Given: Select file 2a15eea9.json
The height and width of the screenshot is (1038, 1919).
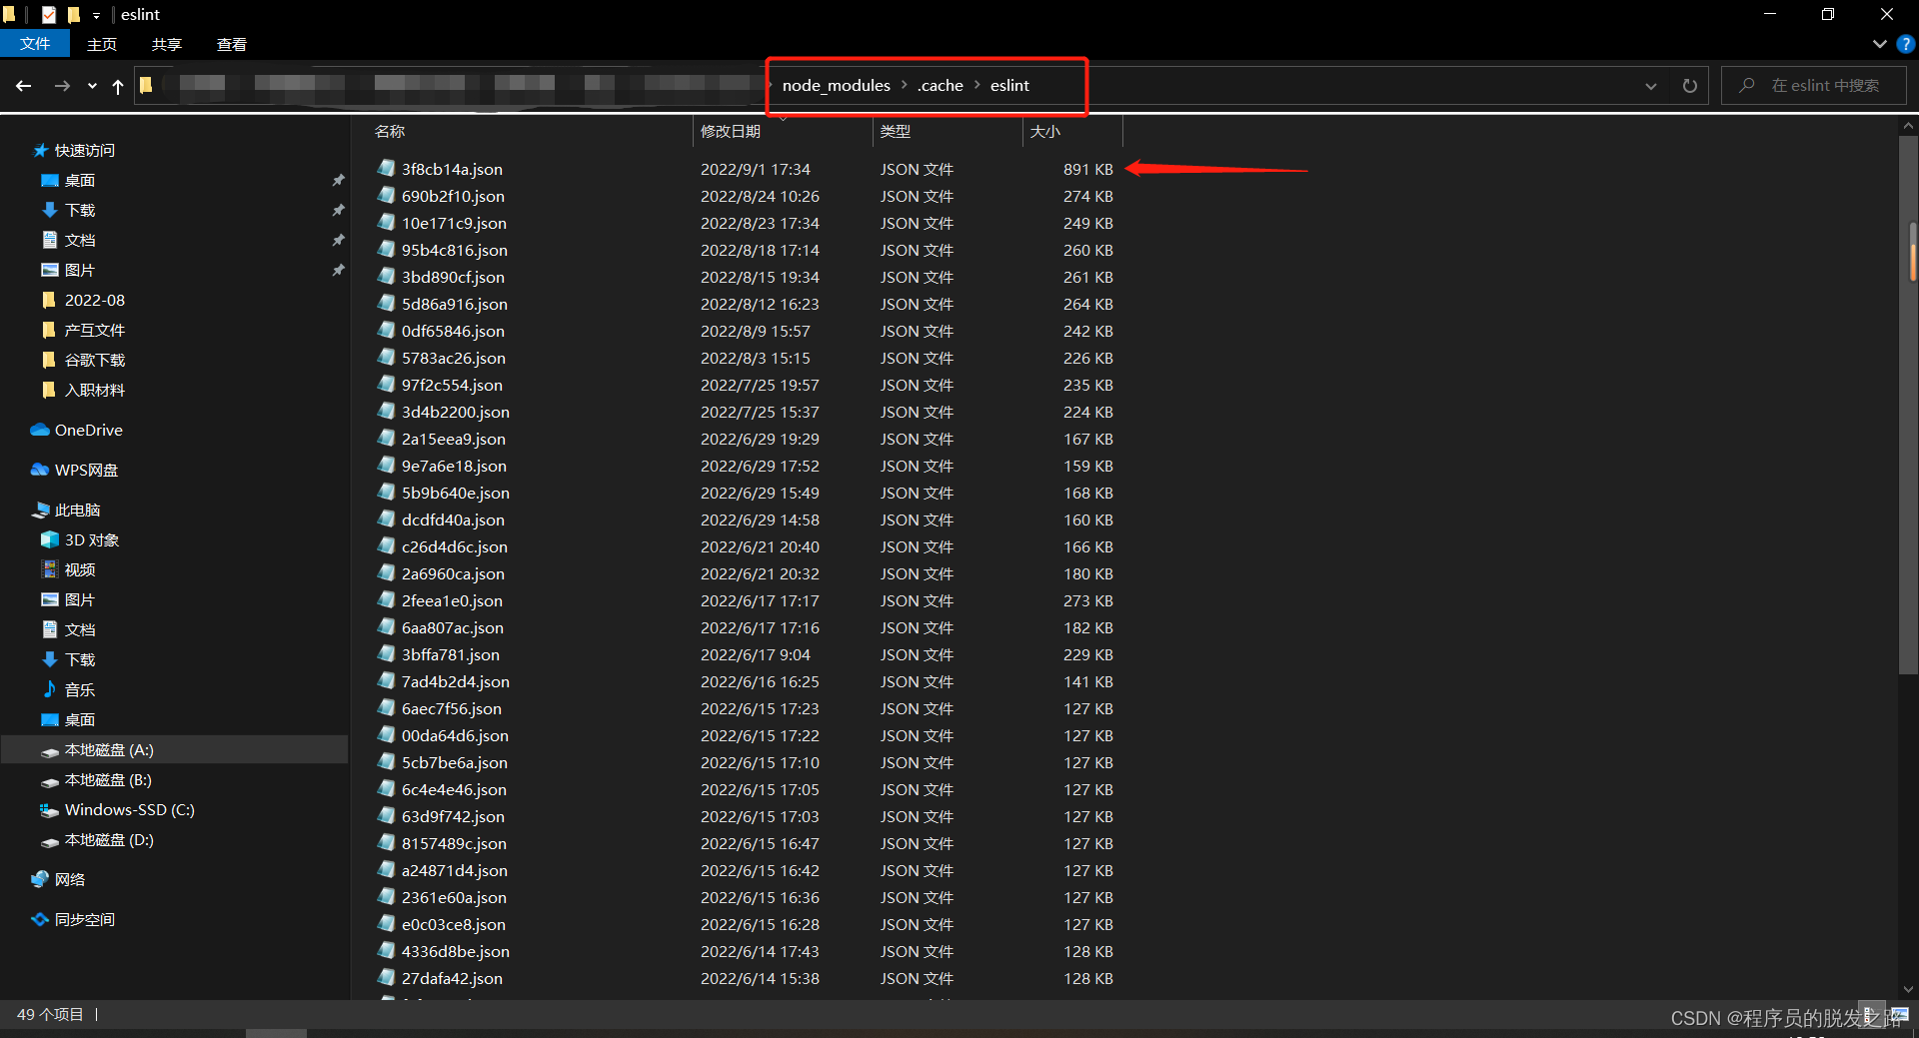Looking at the screenshot, I should tap(454, 439).
